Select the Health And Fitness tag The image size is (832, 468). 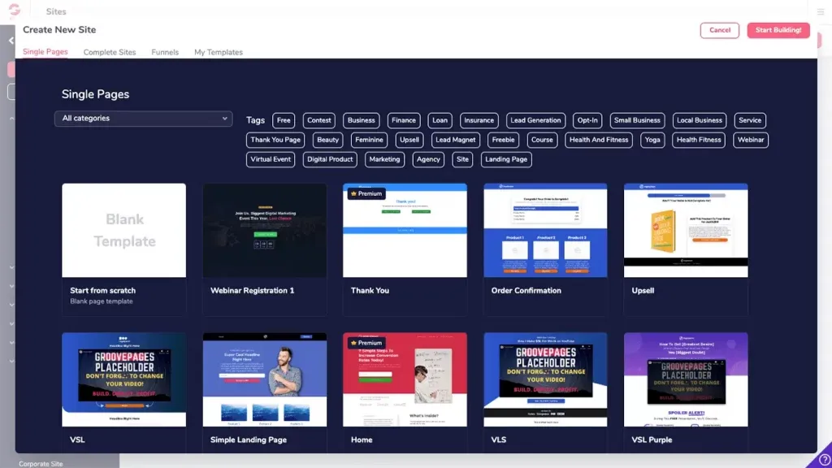(x=599, y=140)
